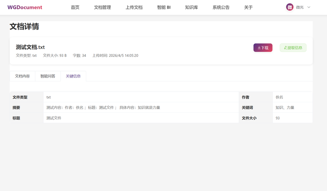Switch to the 智能问答 tab
The image size is (327, 191).
tap(48, 76)
